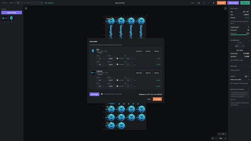Image resolution: width=251 pixels, height=141 pixels.
Task: Remove the LongLogo image from Auto build
Action: click(157, 73)
